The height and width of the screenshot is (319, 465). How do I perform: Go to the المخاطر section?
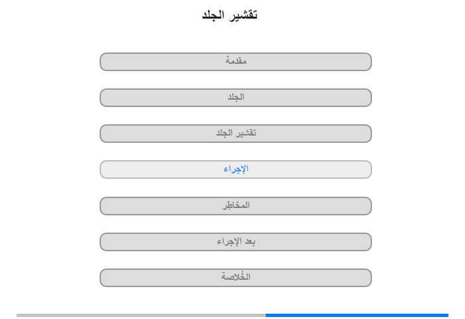point(235,206)
